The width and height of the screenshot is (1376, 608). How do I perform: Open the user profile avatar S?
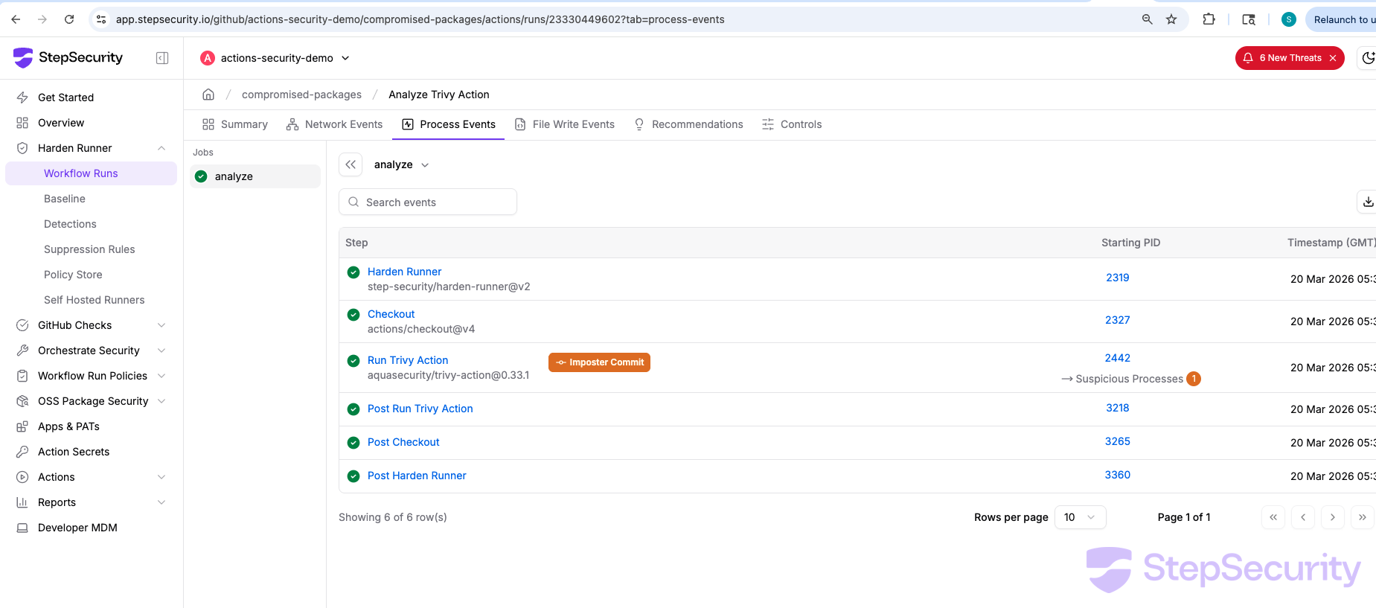pos(1289,19)
